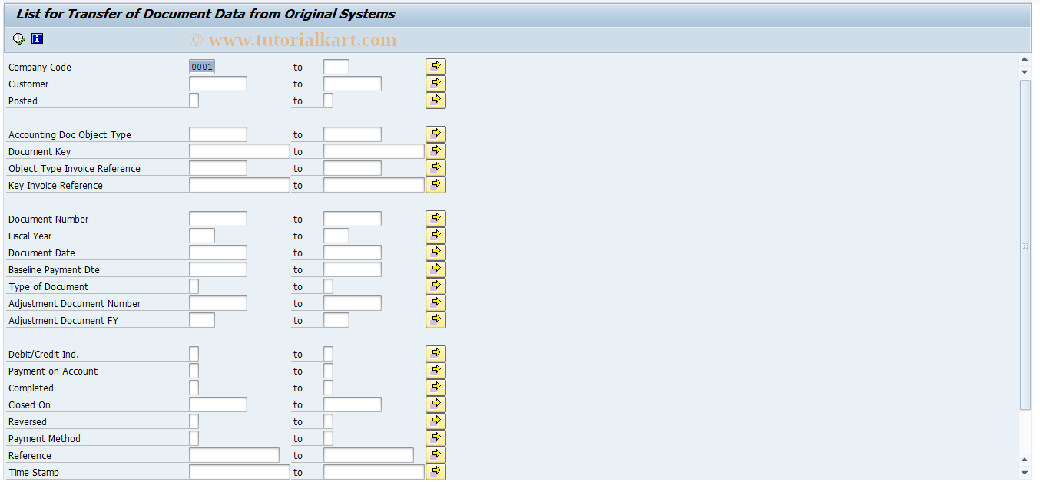Click the scroll down arrow at bottom
Image resolution: width=1040 pixels, height=482 pixels.
pyautogui.click(x=1025, y=474)
